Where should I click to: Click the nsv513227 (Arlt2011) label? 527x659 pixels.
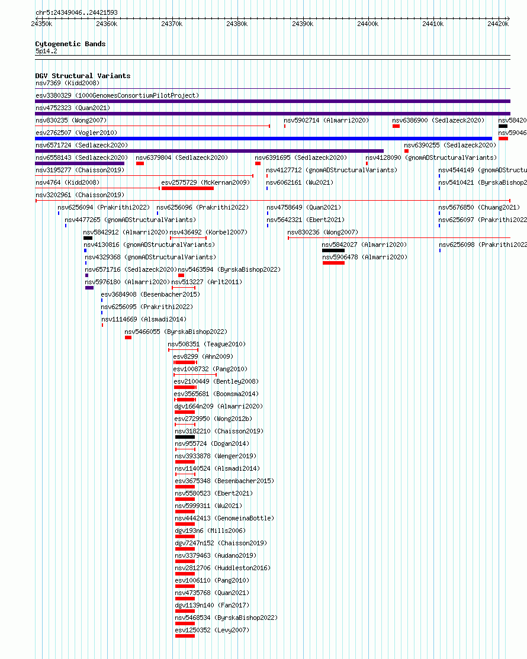pos(207,282)
